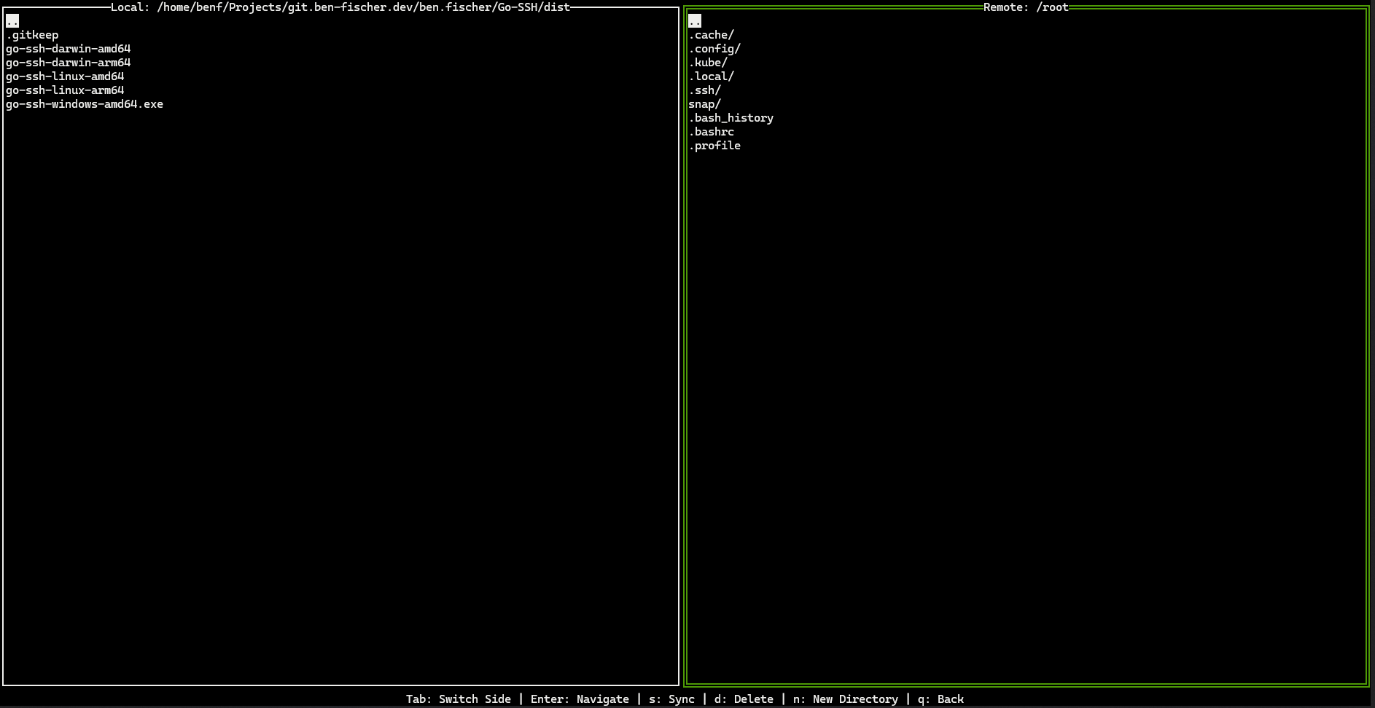Viewport: 1375px width, 708px height.
Task: Select go-ssh-darwin-amd64 in local list
Action: point(68,49)
